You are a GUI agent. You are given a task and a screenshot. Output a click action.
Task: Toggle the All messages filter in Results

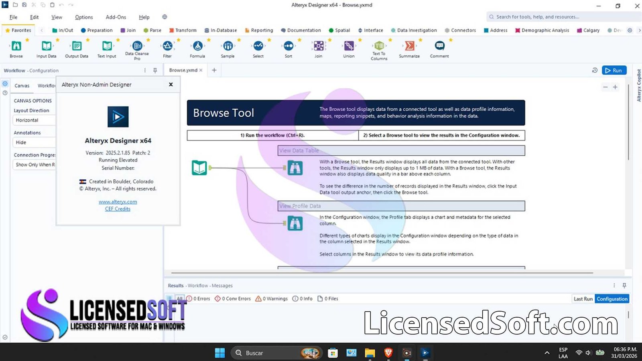point(180,298)
